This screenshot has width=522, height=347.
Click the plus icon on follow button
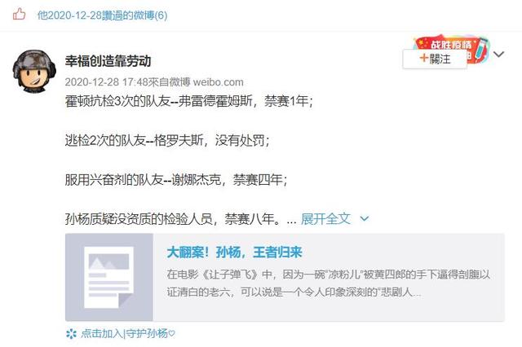(423, 58)
